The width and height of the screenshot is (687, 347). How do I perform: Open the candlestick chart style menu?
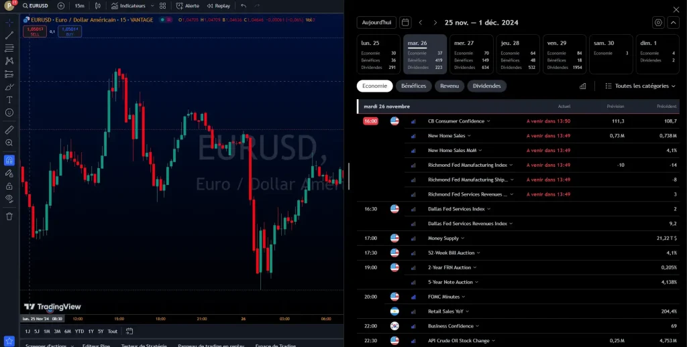(98, 5)
